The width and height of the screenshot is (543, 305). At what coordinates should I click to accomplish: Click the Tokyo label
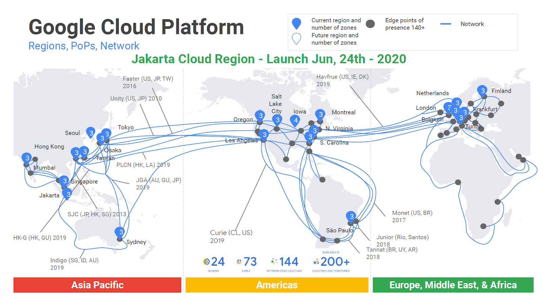pos(126,127)
